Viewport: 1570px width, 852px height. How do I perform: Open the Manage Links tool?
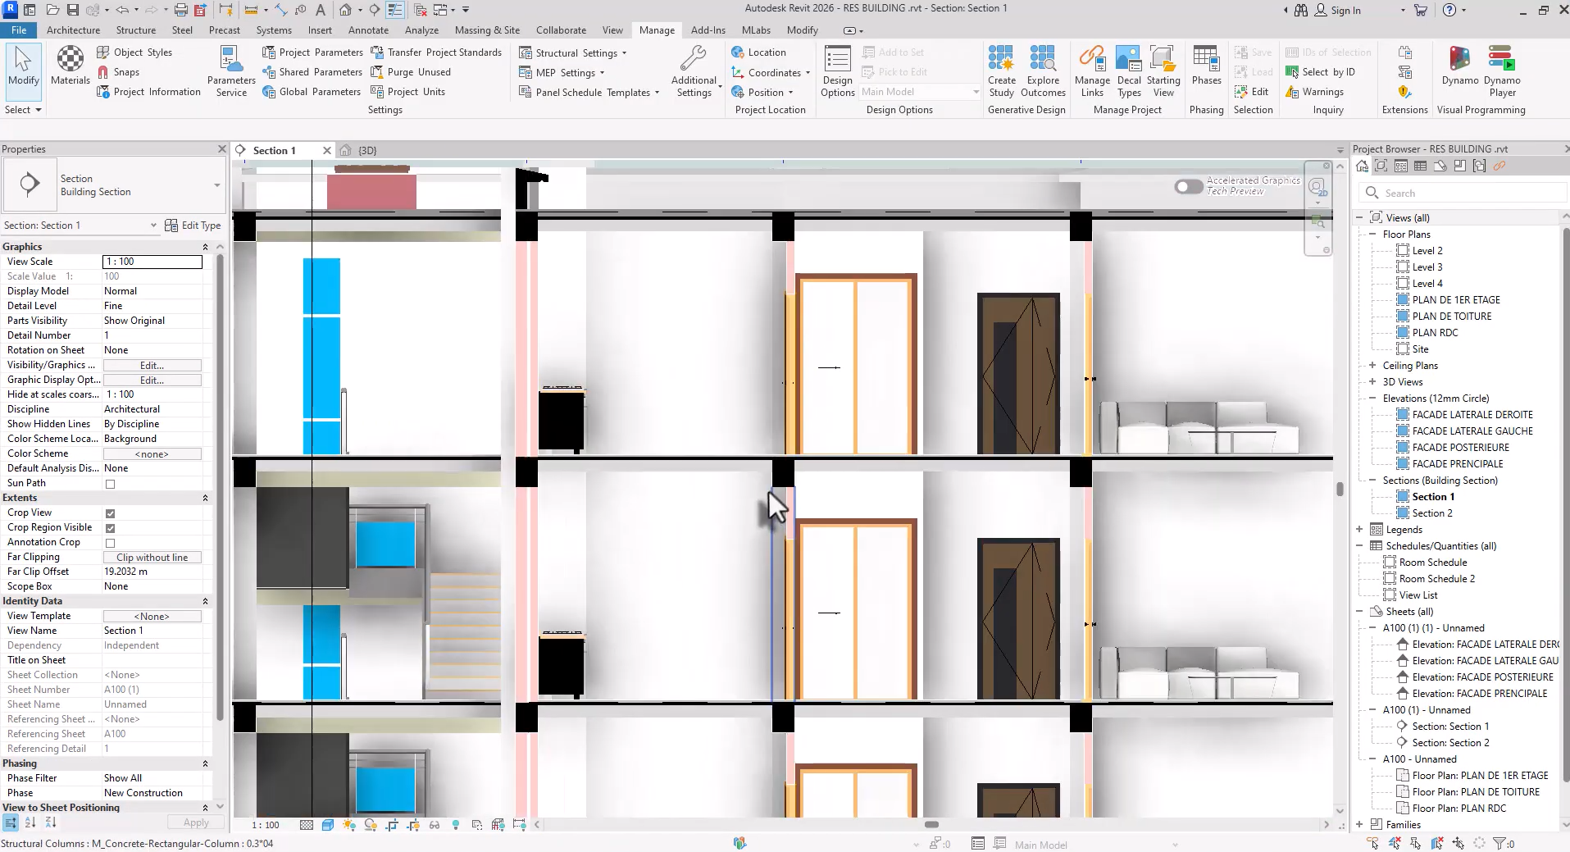(1091, 71)
